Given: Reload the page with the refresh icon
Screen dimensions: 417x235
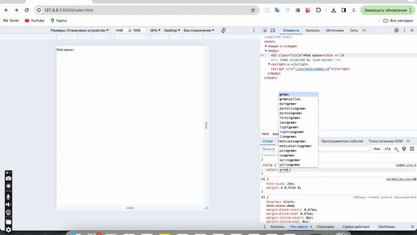Looking at the screenshot, I should tap(27, 10).
